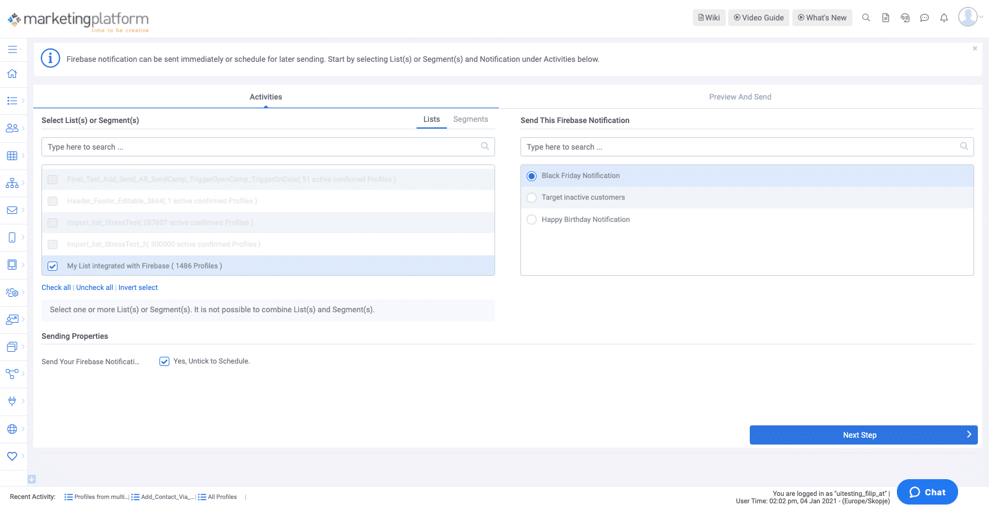The height and width of the screenshot is (507, 989).
Task: Click the down-arrow icon below the sidebar
Action: pos(32,479)
